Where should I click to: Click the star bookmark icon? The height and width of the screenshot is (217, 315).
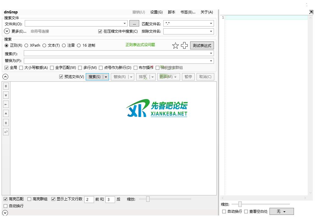(x=176, y=46)
